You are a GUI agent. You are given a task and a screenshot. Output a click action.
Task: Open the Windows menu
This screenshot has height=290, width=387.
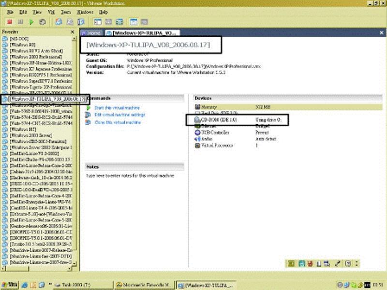[85, 12]
